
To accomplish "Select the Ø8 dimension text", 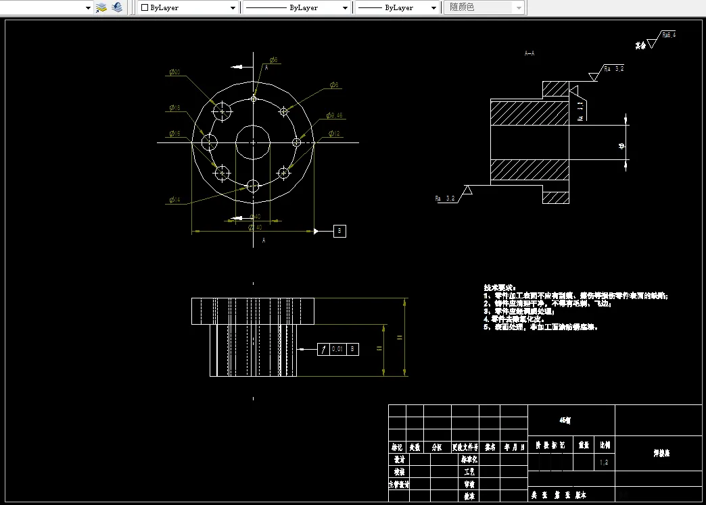I will [334, 84].
